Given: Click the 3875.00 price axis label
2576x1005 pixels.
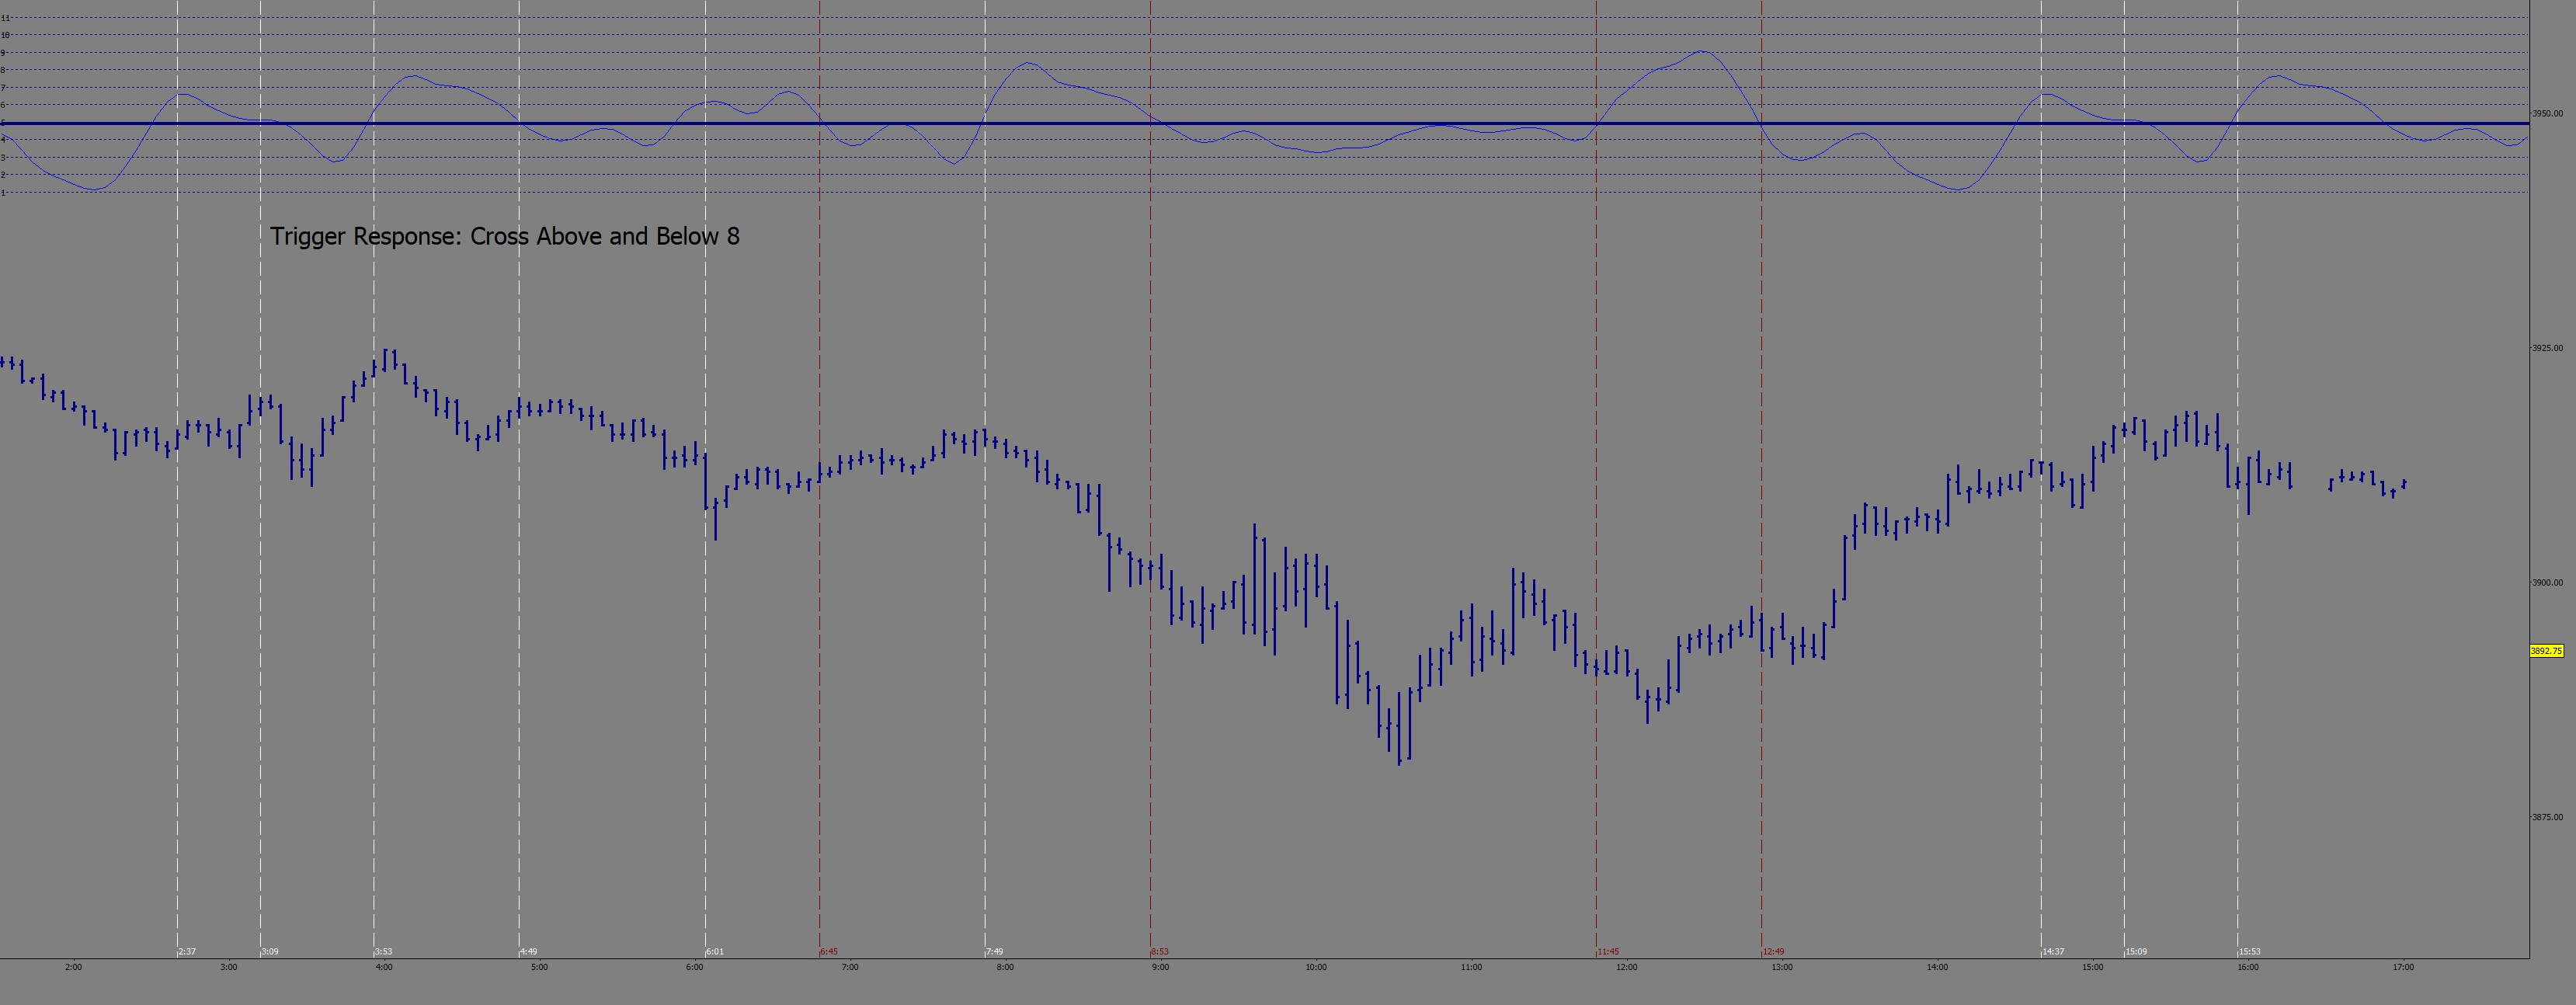Looking at the screenshot, I should pos(2547,817).
